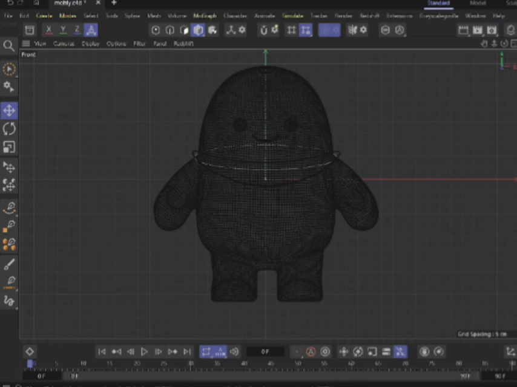Add a new document tab with plus
517x387 pixels.
click(x=114, y=3)
